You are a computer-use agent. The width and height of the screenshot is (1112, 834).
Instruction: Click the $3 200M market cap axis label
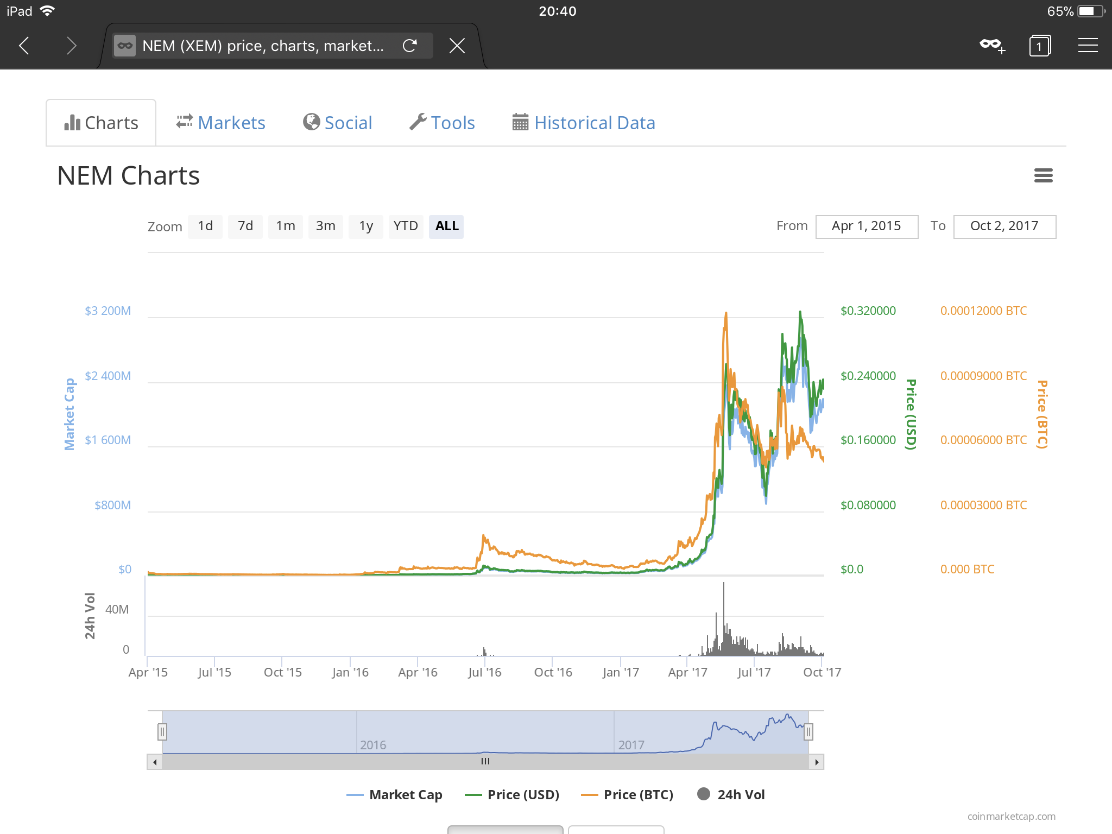click(108, 311)
